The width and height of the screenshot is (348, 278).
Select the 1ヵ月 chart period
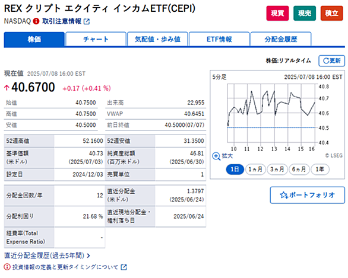255,170
